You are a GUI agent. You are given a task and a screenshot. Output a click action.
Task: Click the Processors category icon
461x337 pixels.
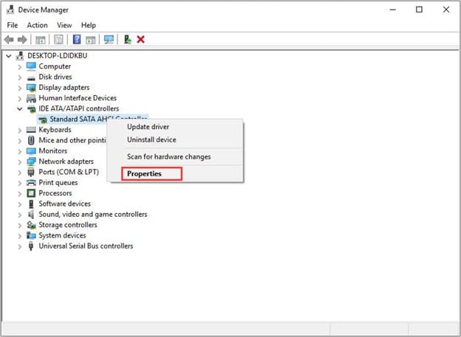pos(31,193)
